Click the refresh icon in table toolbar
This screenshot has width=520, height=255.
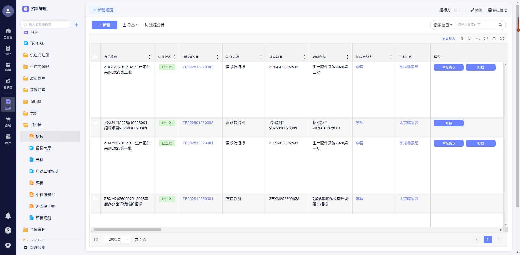tap(486, 38)
